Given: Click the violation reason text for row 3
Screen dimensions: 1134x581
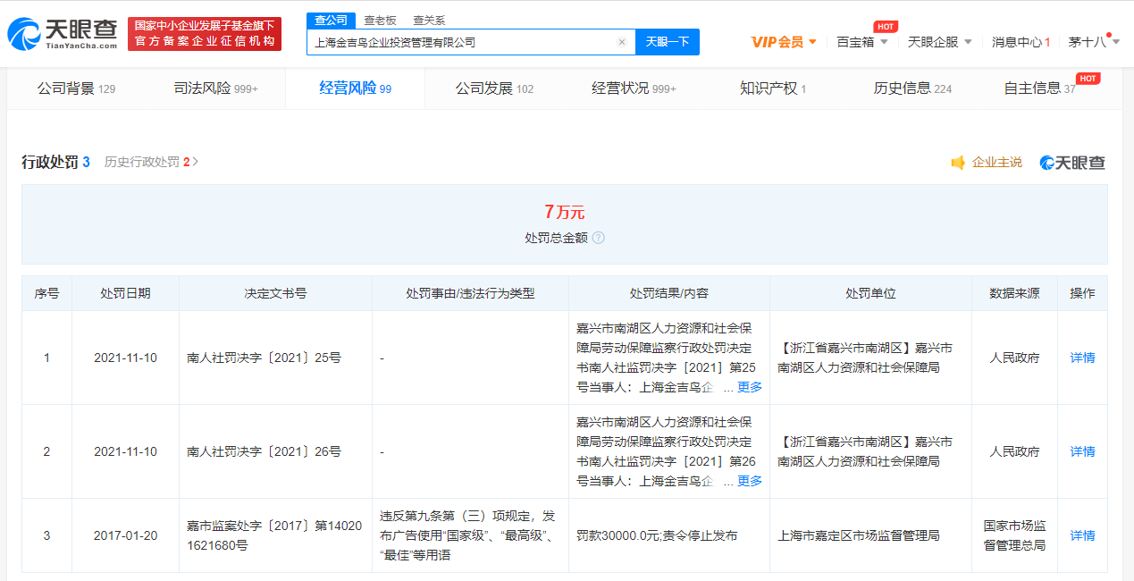Looking at the screenshot, I should 469,535.
